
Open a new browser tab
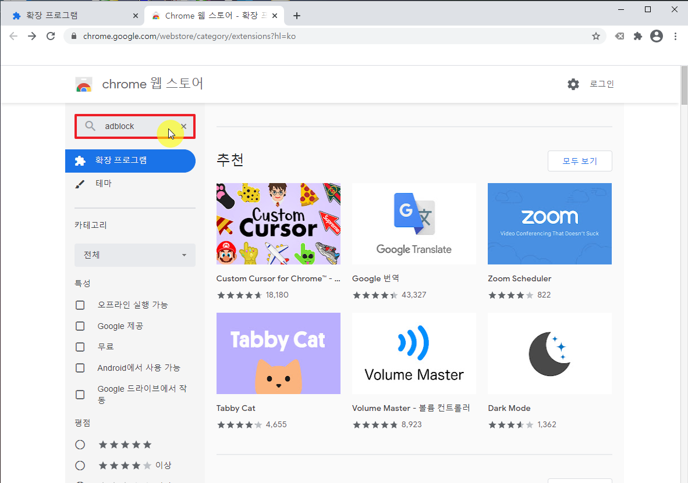(x=297, y=16)
